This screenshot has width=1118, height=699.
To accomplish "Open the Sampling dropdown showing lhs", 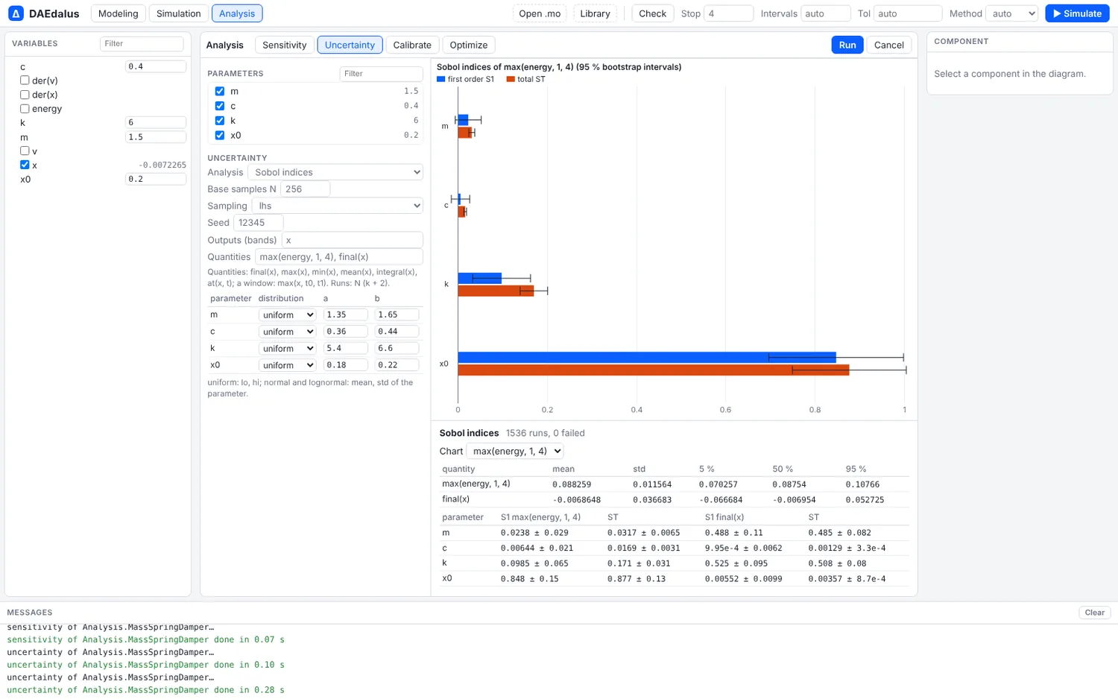I will click(338, 206).
